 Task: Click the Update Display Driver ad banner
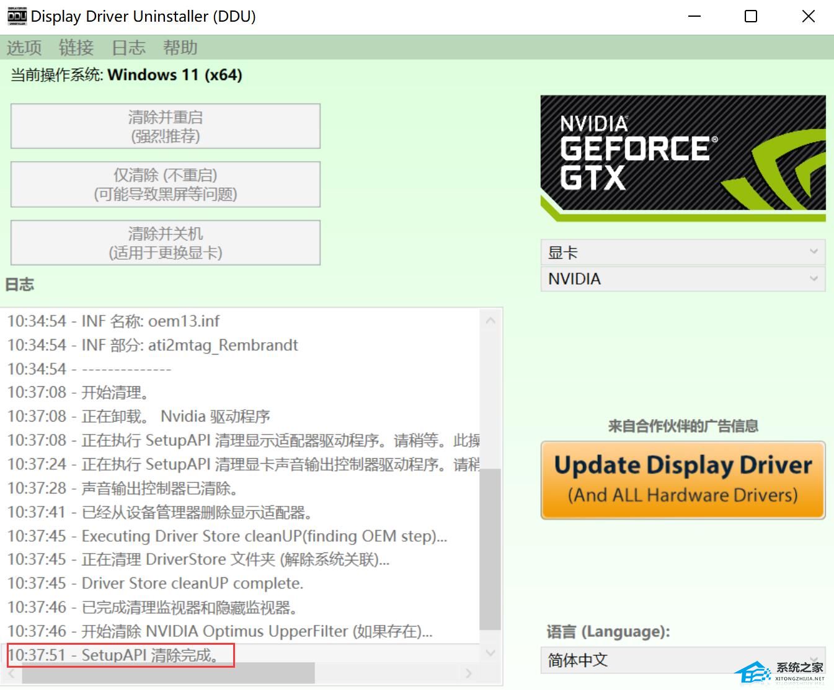click(x=683, y=480)
